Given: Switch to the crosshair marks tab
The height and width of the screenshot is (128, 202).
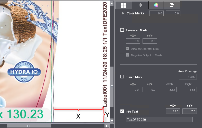Looking at the screenshot, I should pyautogui.click(x=140, y=5).
